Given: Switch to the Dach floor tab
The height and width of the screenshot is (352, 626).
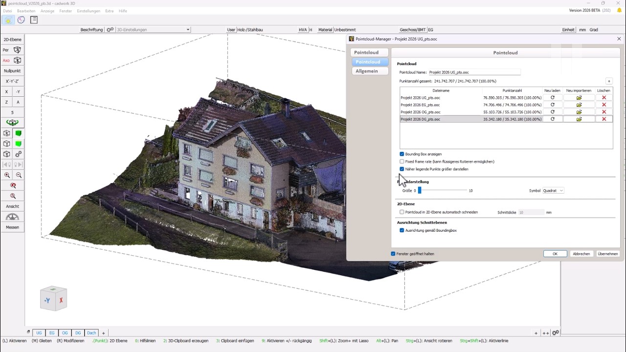Looking at the screenshot, I should click(91, 333).
